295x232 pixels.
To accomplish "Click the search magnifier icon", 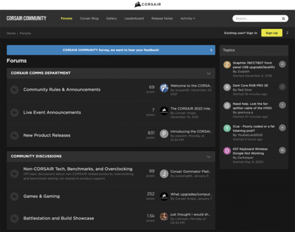I will coord(283,19).
